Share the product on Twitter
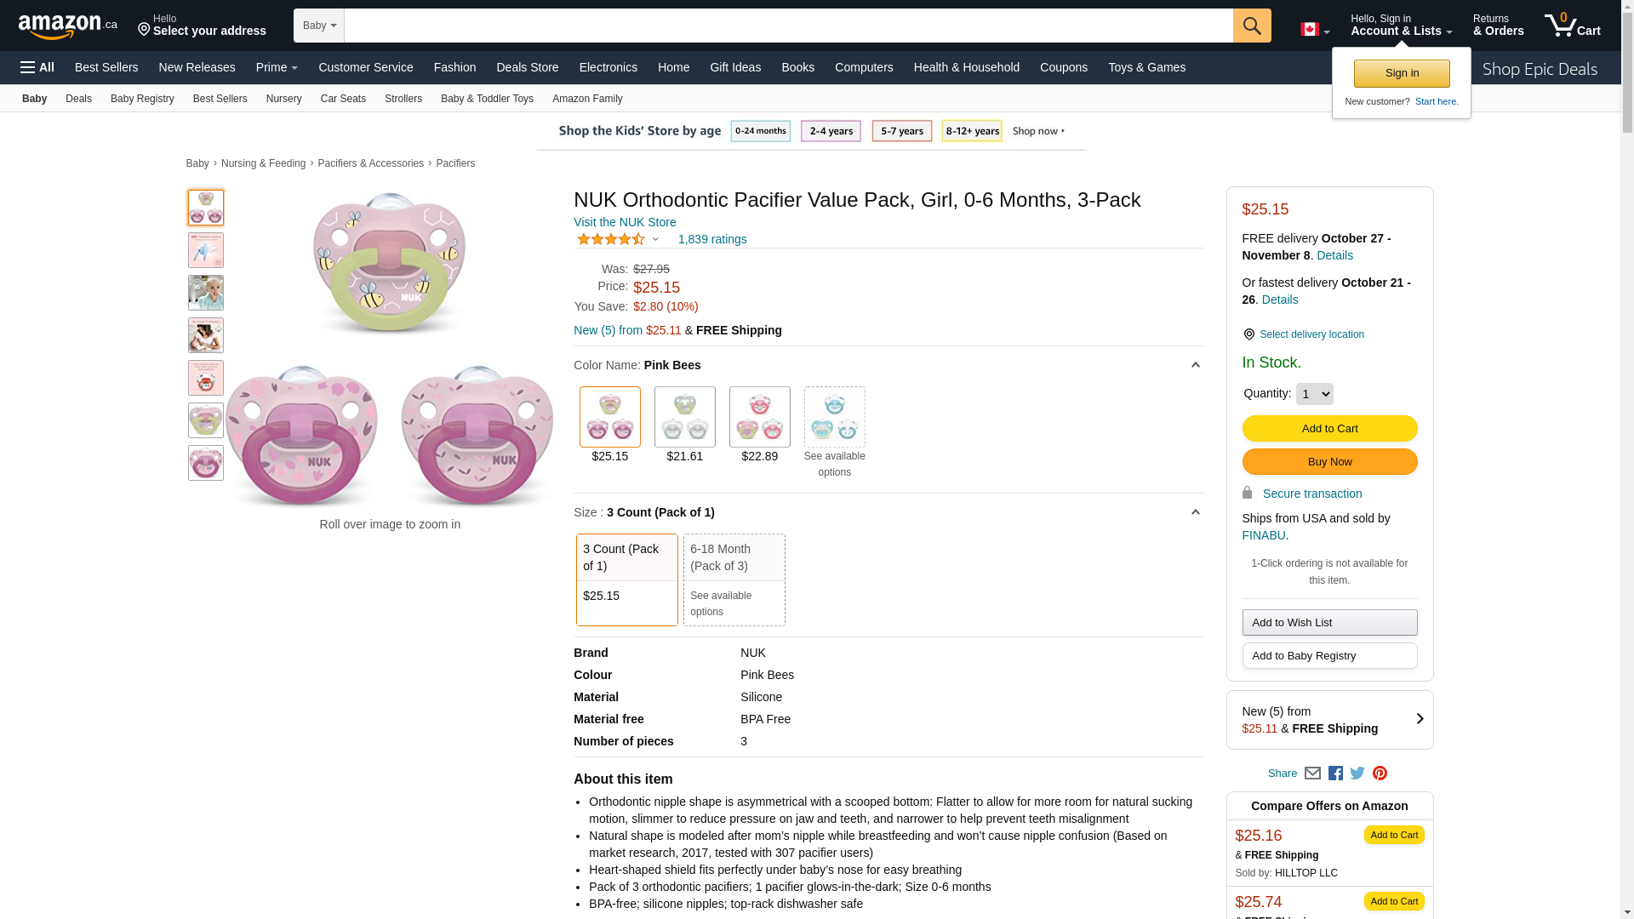 [x=1357, y=773]
